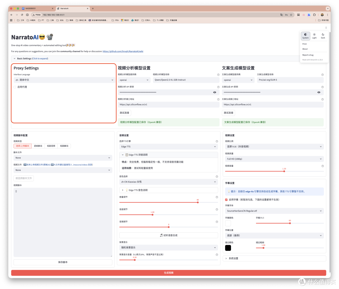Viewport: 339px width, 289px height.
Task: Show help for 视频分析接口地址
Action: [x=218, y=99]
